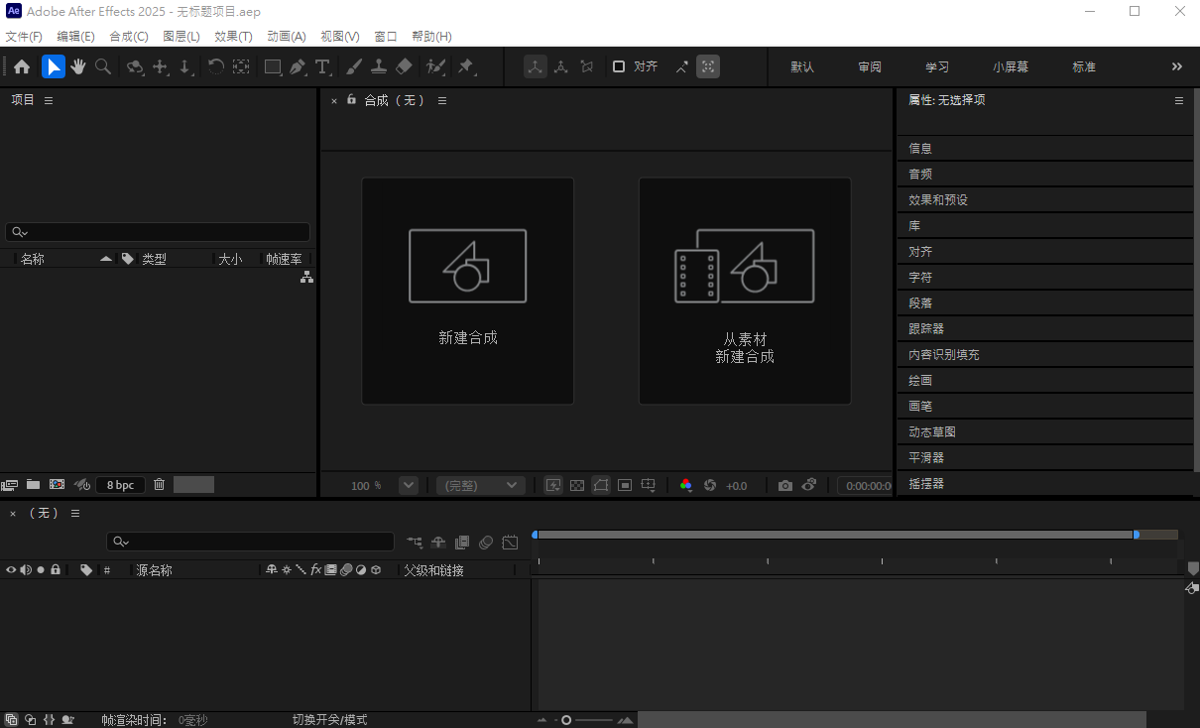The image size is (1200, 728).
Task: Expand the 效果和预设 panel
Action: (1045, 199)
